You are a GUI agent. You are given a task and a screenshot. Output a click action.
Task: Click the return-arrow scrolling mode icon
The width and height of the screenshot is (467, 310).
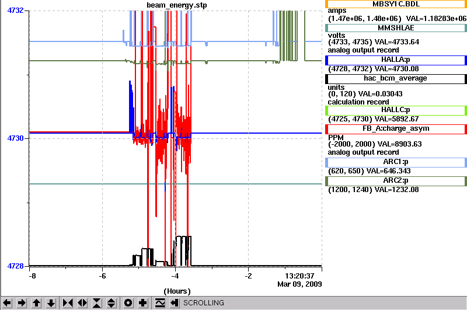(x=175, y=303)
